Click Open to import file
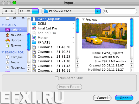 124,98
